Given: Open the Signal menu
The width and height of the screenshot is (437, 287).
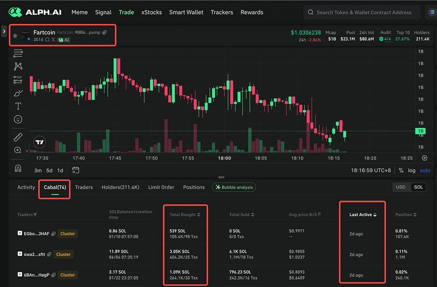Looking at the screenshot, I should point(103,12).
